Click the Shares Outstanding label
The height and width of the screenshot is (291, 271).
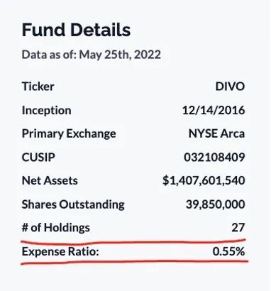tap(73, 204)
